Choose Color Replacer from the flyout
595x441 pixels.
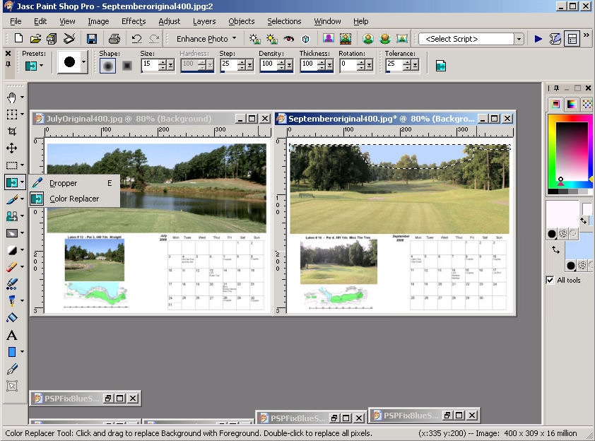[73, 199]
